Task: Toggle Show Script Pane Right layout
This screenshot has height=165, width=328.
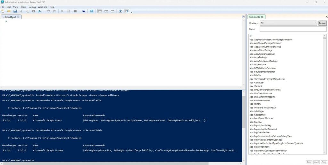Action: [x=106, y=11]
